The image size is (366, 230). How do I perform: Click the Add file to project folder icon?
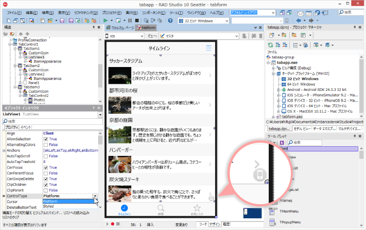click(87, 21)
